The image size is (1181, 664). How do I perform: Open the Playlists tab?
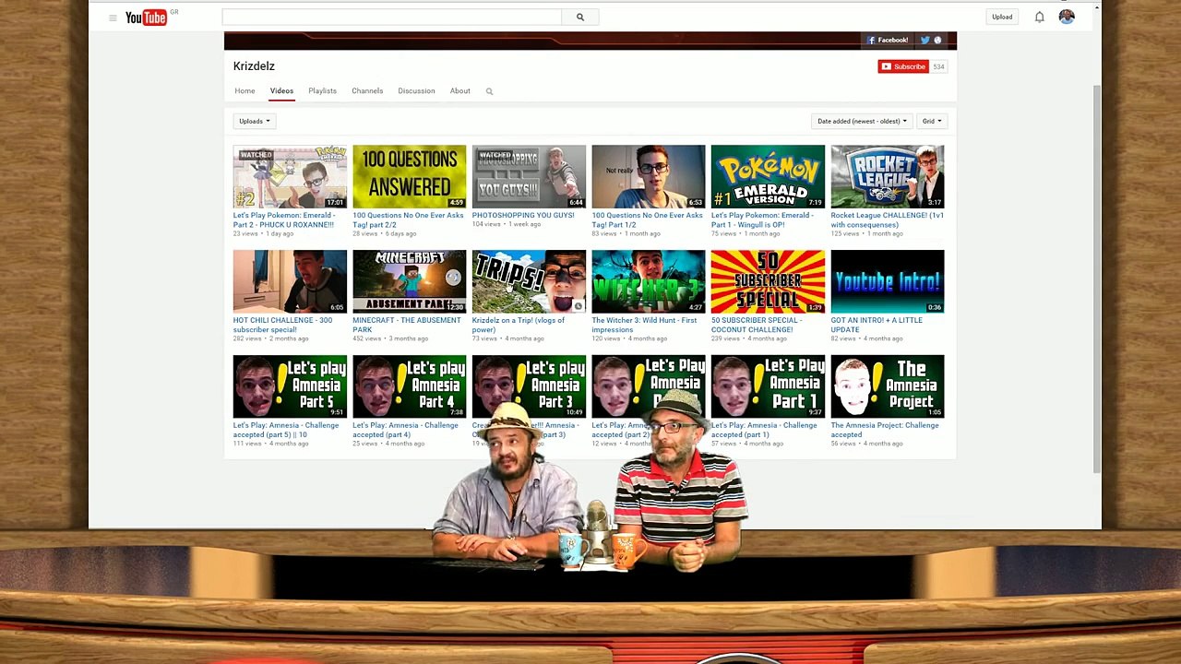322,91
